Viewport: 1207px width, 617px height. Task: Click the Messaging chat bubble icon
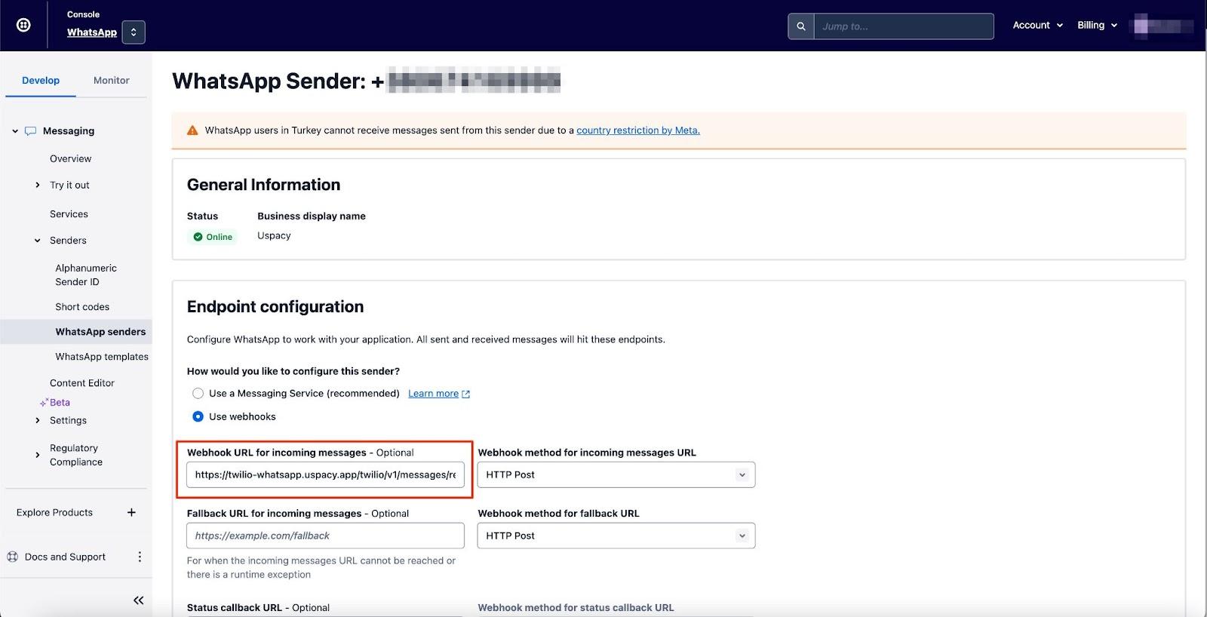(30, 131)
